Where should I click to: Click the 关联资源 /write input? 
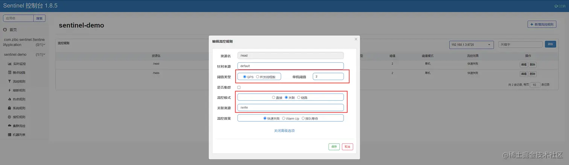291,107
